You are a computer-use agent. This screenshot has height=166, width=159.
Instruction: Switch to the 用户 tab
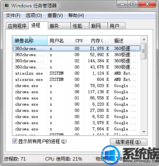click(x=117, y=26)
